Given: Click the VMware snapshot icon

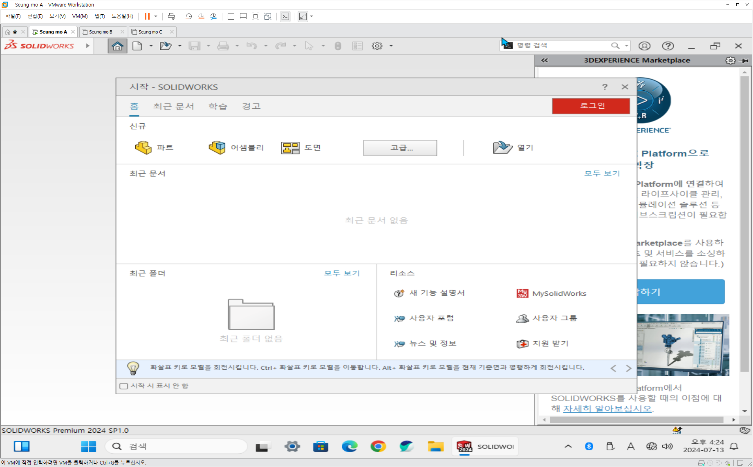Looking at the screenshot, I should point(189,16).
